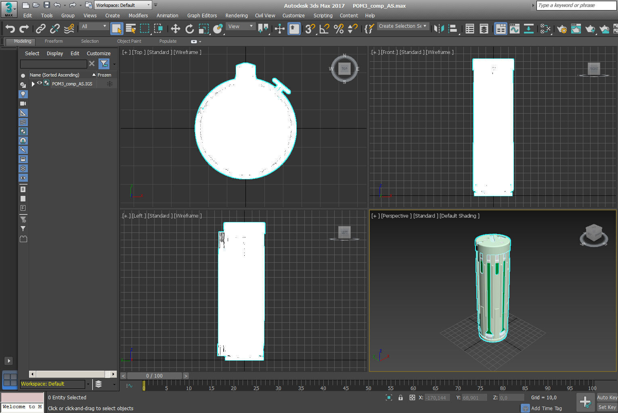Open scene explorer filter options arrow
This screenshot has width=618, height=413.
(x=114, y=64)
